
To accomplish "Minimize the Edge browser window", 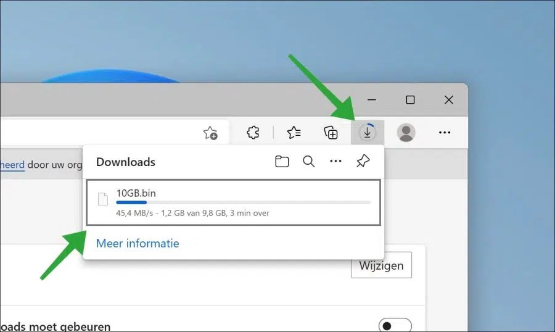I will coord(372,100).
